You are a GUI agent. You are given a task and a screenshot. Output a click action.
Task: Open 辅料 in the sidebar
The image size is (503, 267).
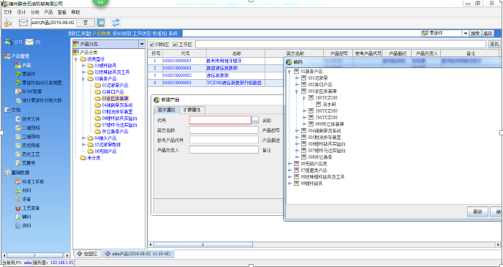[x=26, y=217]
